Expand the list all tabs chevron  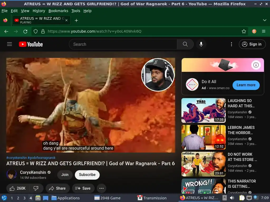coord(265,20)
